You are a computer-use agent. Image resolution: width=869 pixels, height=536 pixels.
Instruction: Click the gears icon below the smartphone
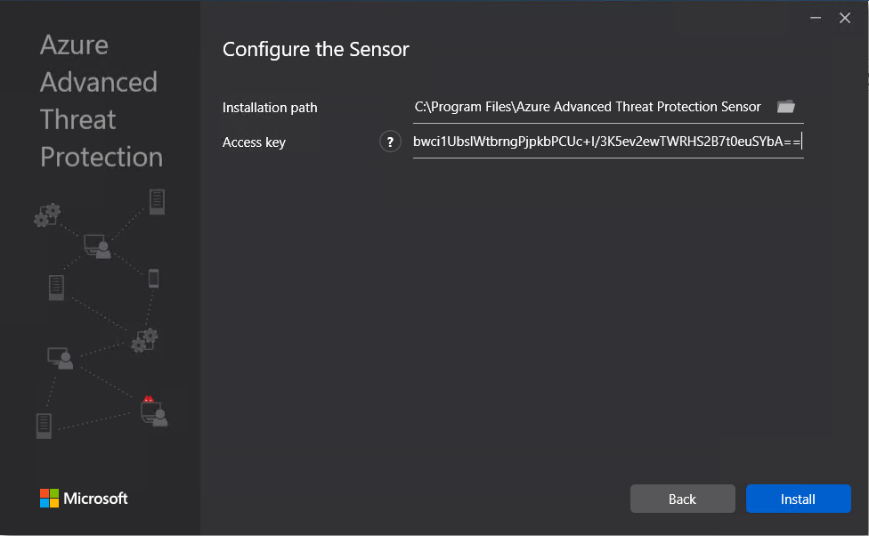click(x=144, y=340)
